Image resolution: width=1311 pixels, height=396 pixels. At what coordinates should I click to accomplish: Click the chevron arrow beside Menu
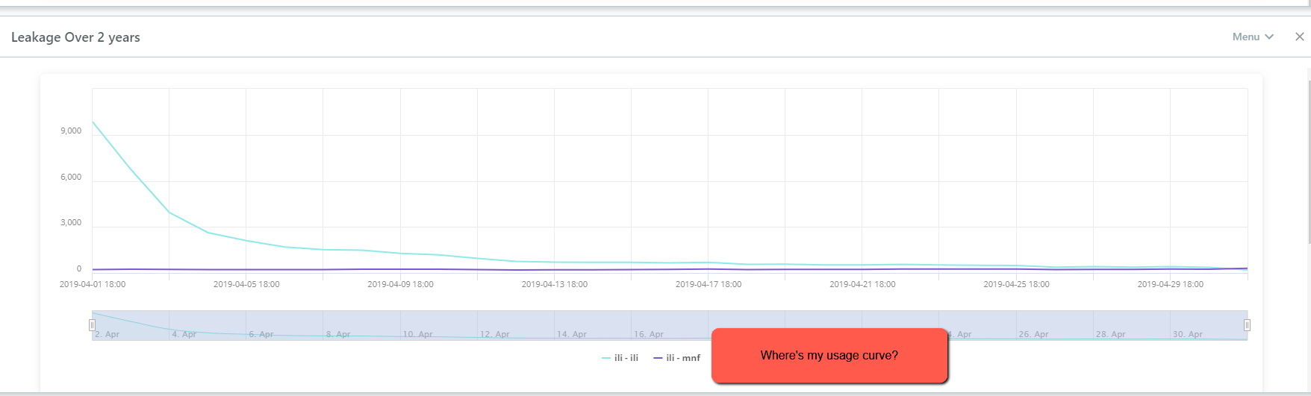tap(1269, 37)
